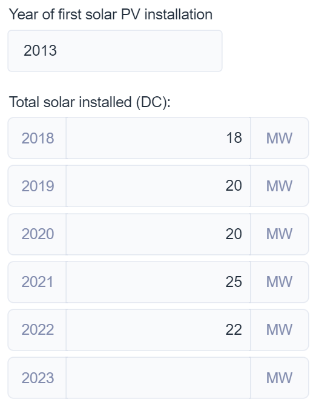Click the 2022 year prefix label

37,330
